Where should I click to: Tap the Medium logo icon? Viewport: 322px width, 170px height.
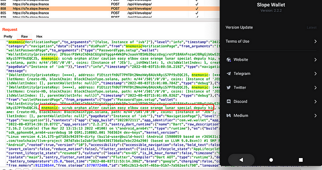click(x=229, y=116)
